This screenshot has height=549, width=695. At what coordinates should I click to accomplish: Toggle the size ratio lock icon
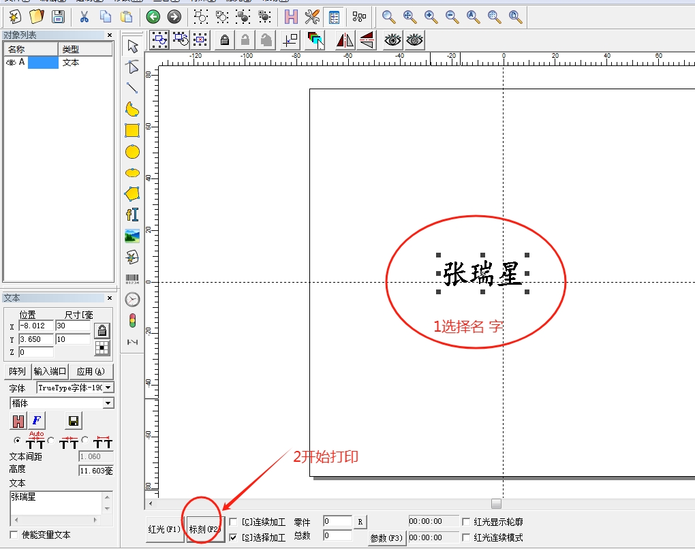(x=102, y=330)
